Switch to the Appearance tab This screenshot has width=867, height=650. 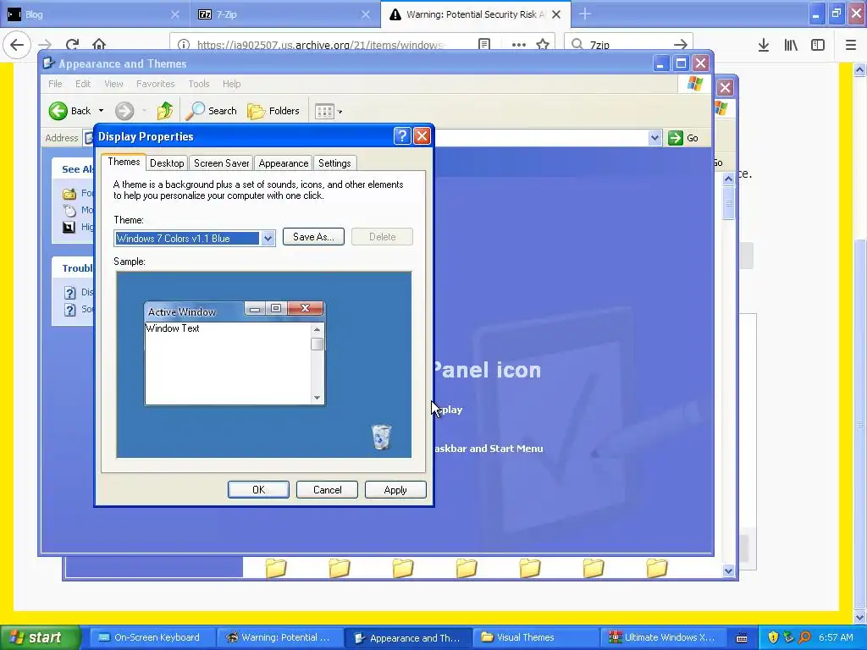point(283,163)
